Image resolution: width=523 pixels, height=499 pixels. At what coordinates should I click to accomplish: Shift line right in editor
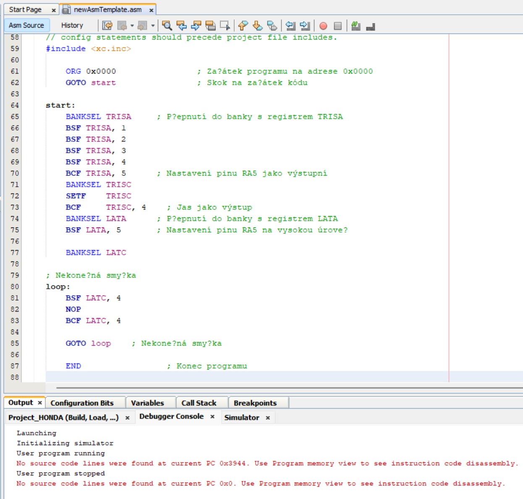click(x=305, y=26)
